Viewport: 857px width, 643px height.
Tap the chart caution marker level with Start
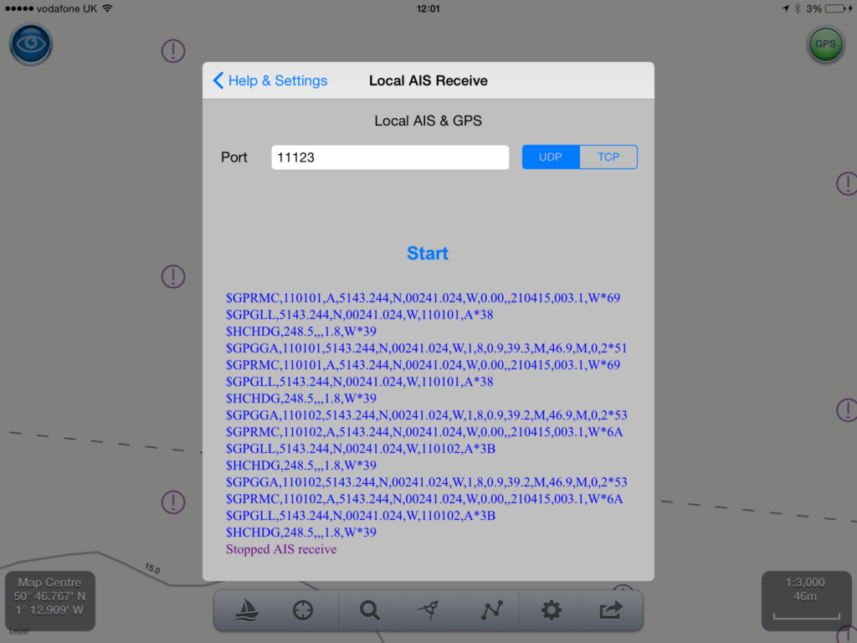pos(173,276)
